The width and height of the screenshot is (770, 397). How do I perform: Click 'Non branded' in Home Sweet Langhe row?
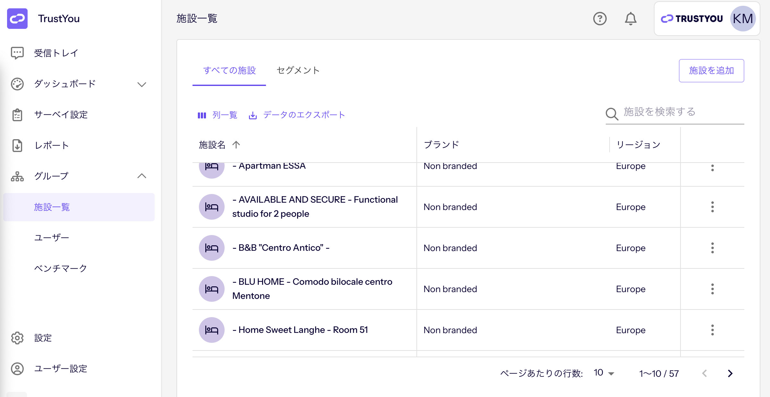(450, 330)
